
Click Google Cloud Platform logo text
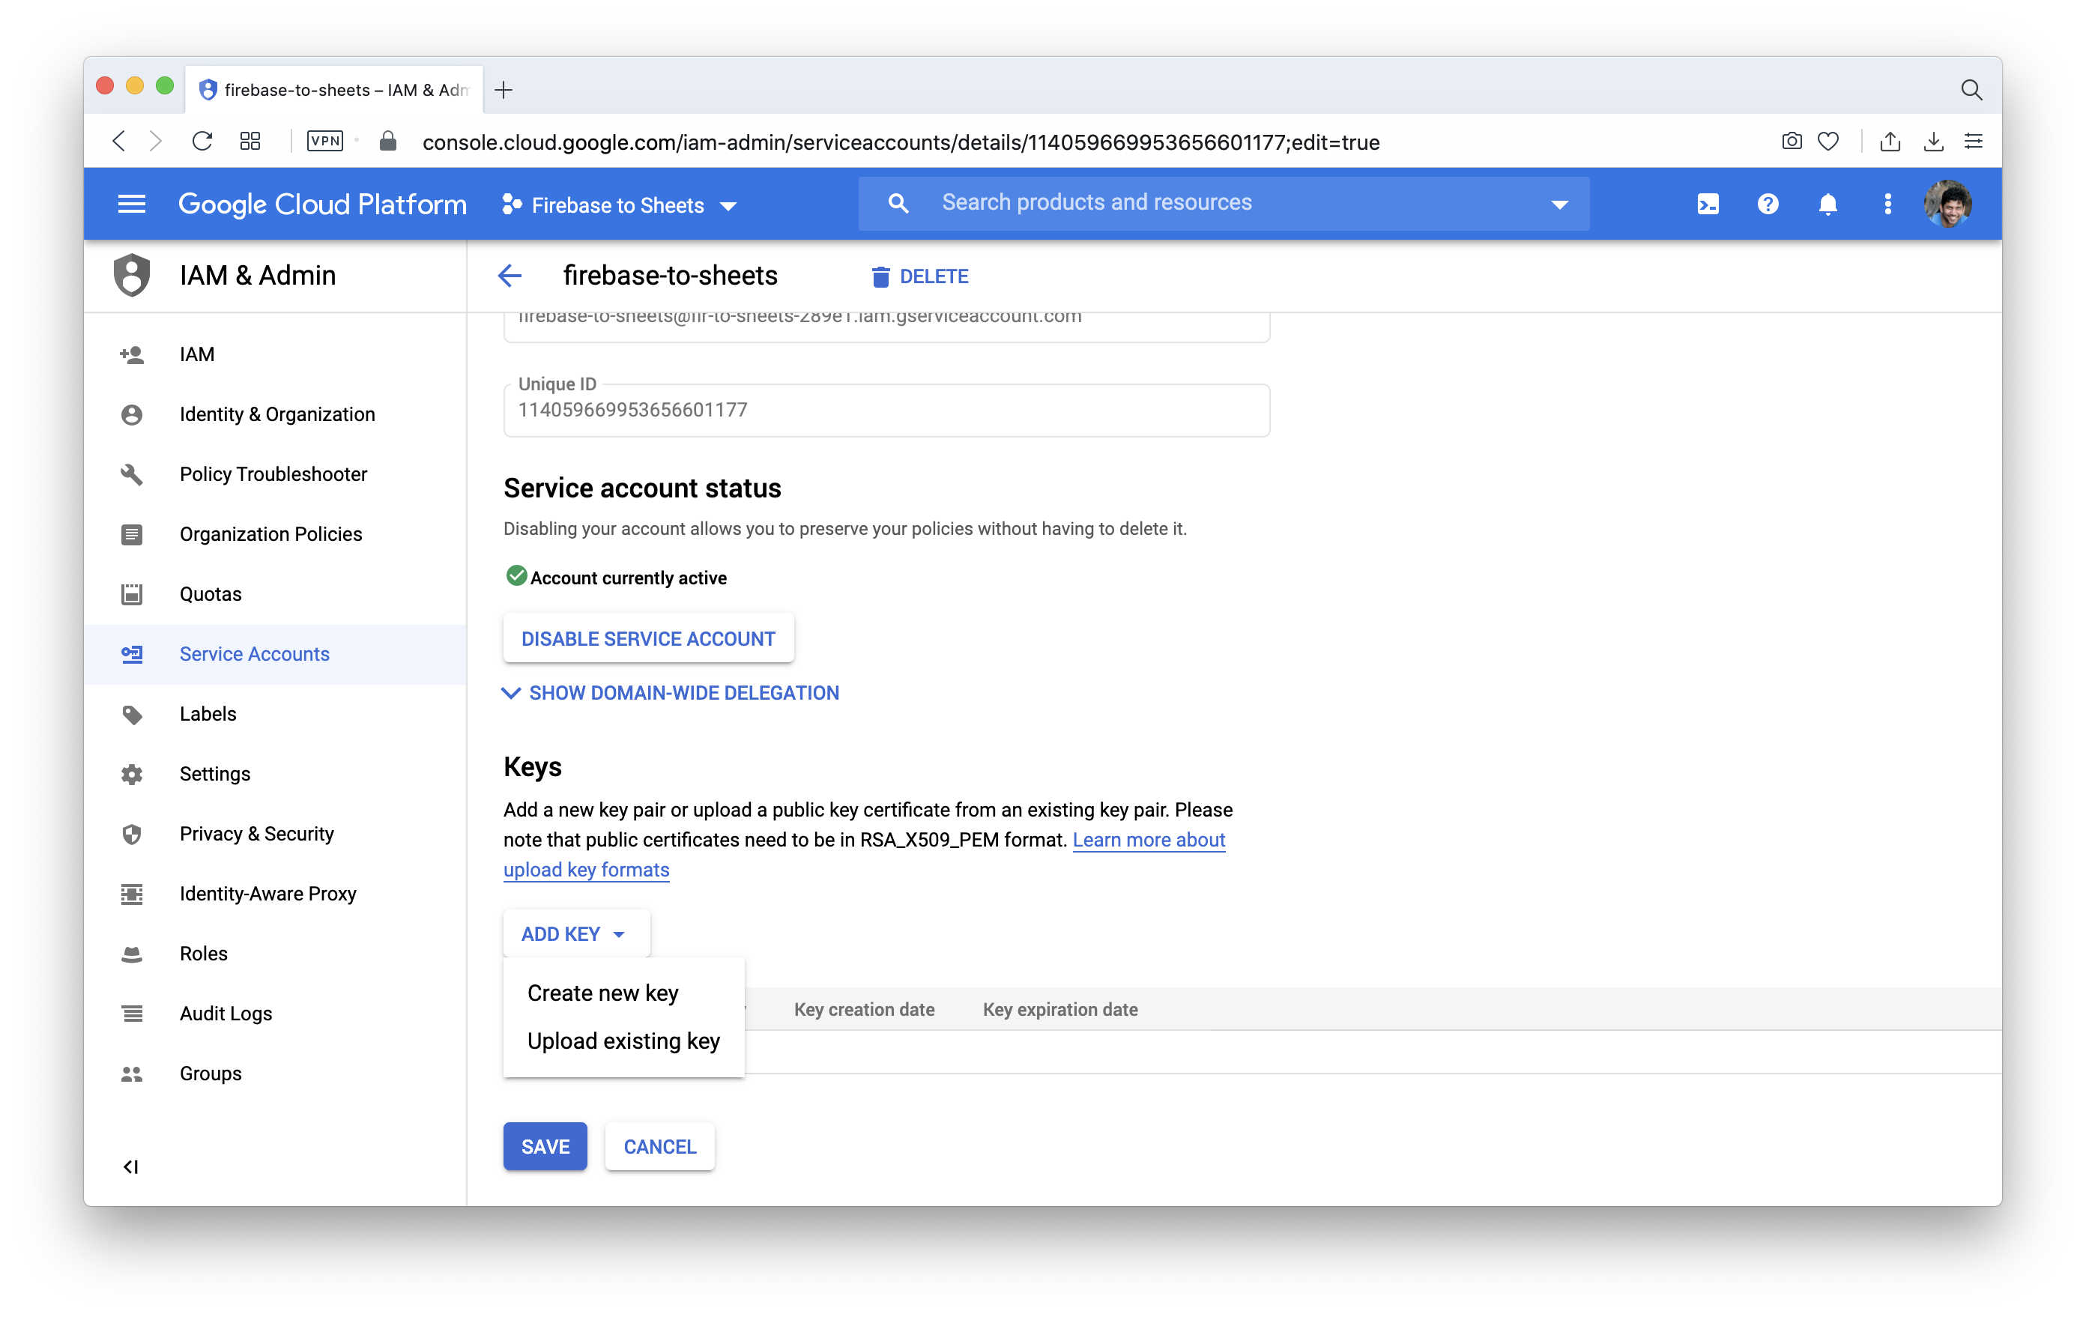click(322, 205)
